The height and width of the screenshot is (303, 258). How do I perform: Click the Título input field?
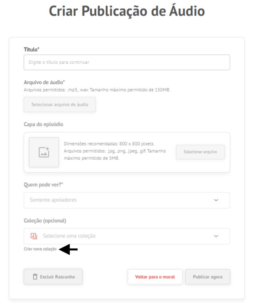pos(127,62)
